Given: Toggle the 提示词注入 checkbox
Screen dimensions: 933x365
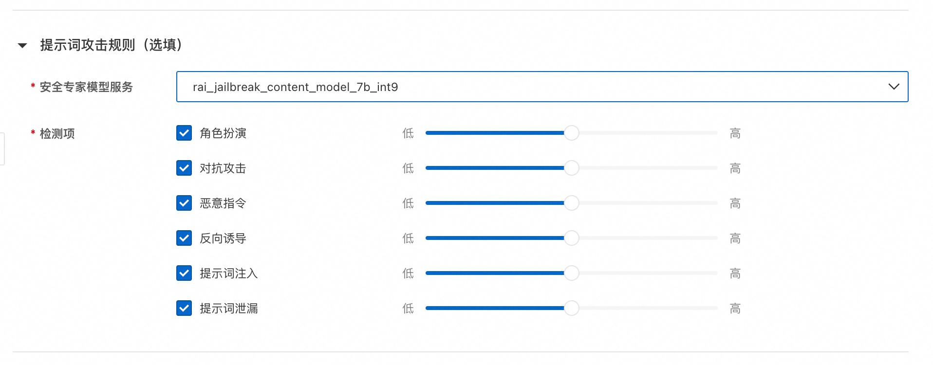Looking at the screenshot, I should click(184, 273).
